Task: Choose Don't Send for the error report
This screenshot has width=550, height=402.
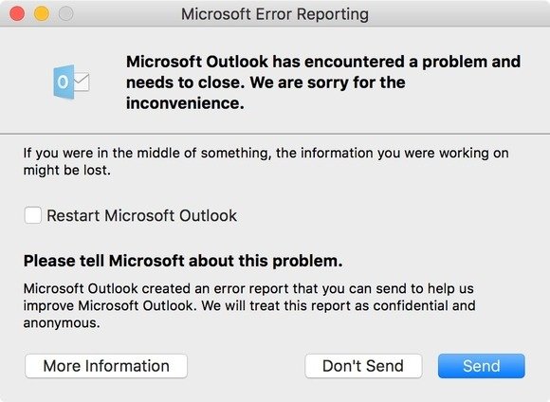Action: (363, 366)
